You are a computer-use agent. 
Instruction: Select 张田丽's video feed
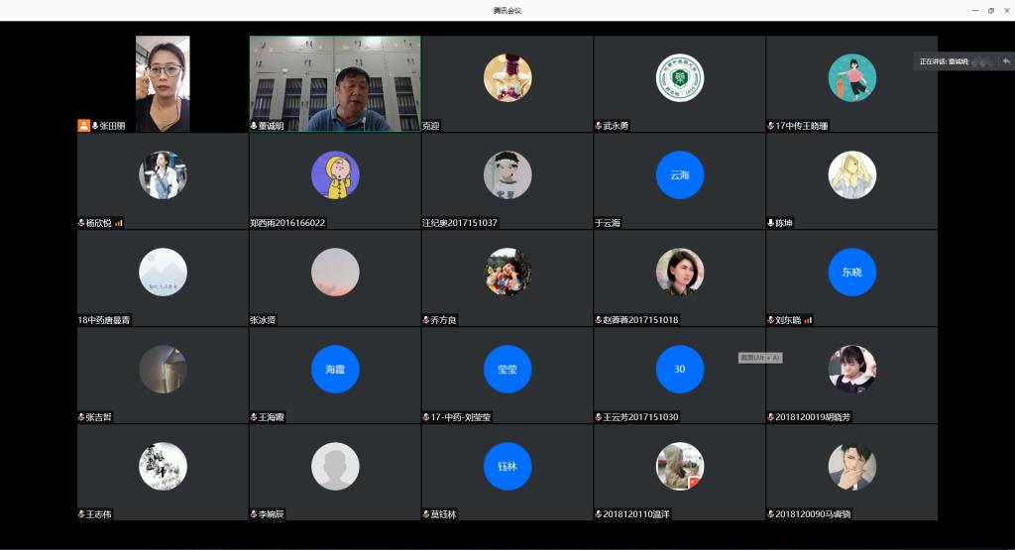pyautogui.click(x=163, y=83)
